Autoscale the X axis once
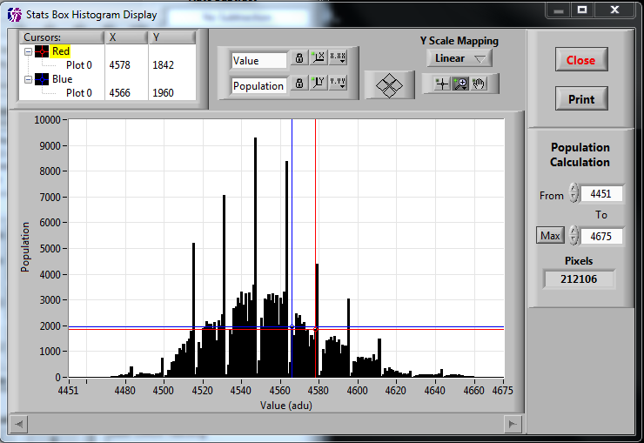 319,58
